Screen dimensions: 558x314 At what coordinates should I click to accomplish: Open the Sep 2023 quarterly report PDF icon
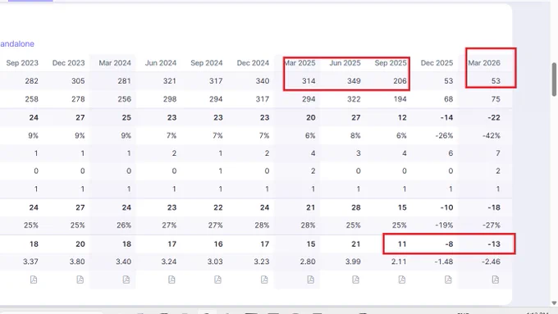[x=34, y=280]
